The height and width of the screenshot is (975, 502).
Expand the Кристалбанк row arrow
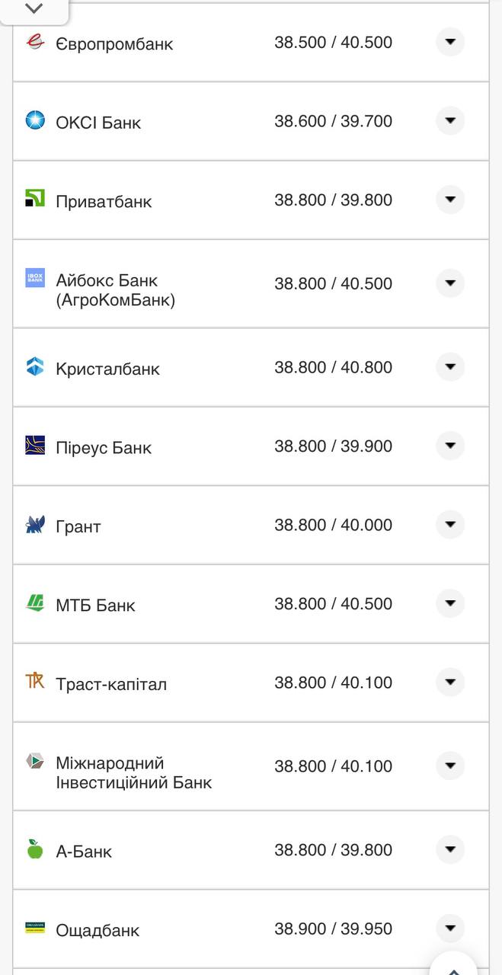[x=450, y=366]
